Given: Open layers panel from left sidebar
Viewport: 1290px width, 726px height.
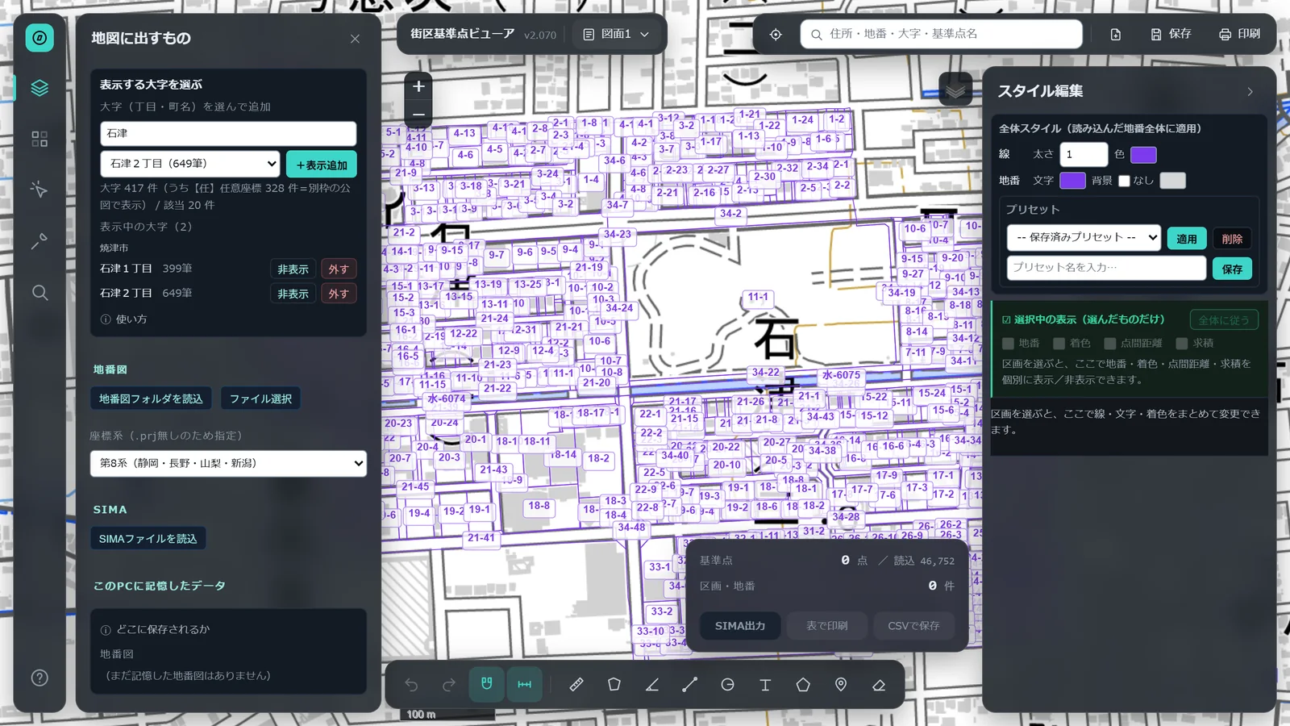Looking at the screenshot, I should (40, 88).
